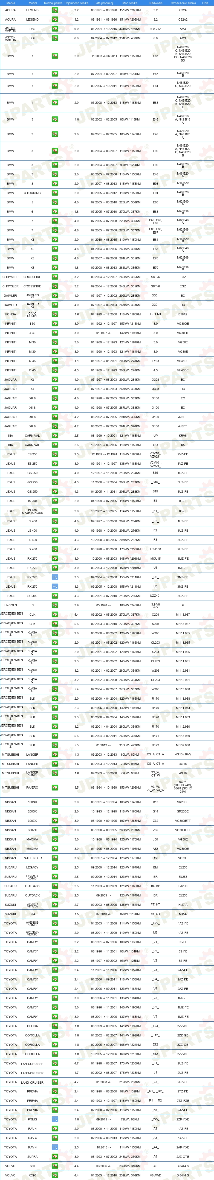The height and width of the screenshot is (1180, 214).
Task: Click the fuel icon in the ASTON MARTIN DB9 6.0 V12 row
Action: (55, 29)
